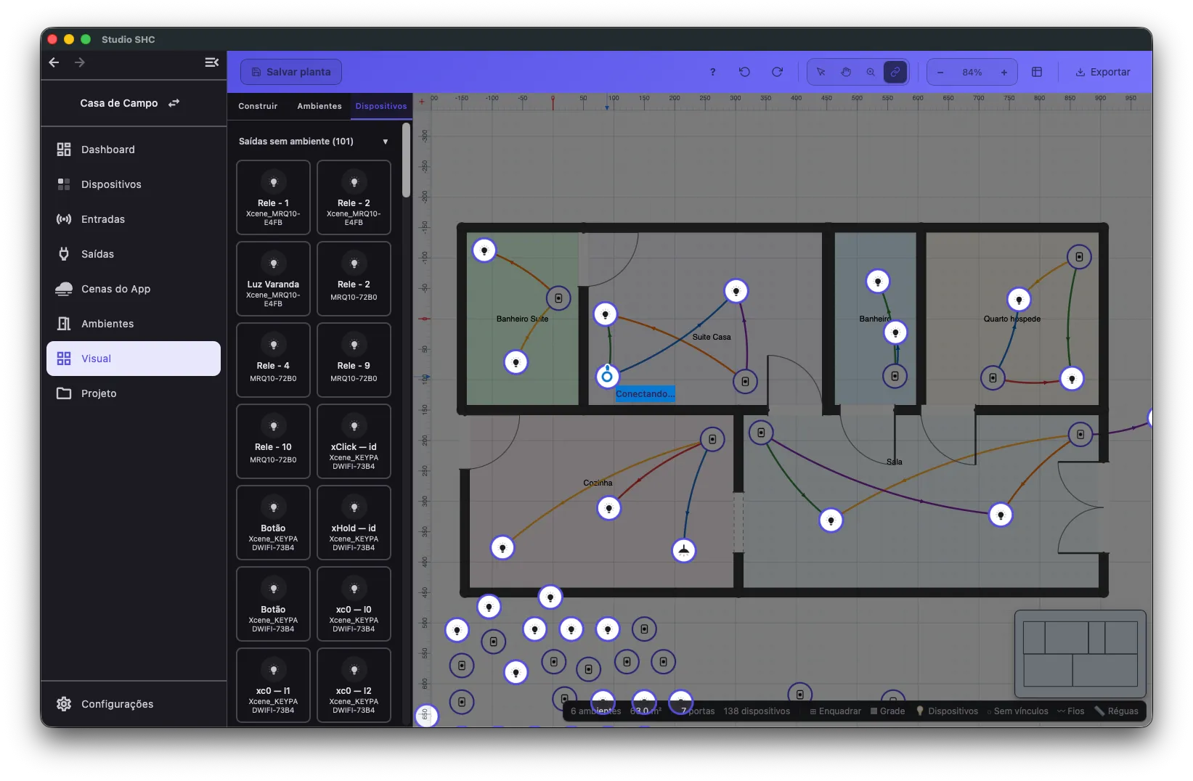Screen dimensions: 1193x781
Task: Open the help question mark
Action: point(712,72)
